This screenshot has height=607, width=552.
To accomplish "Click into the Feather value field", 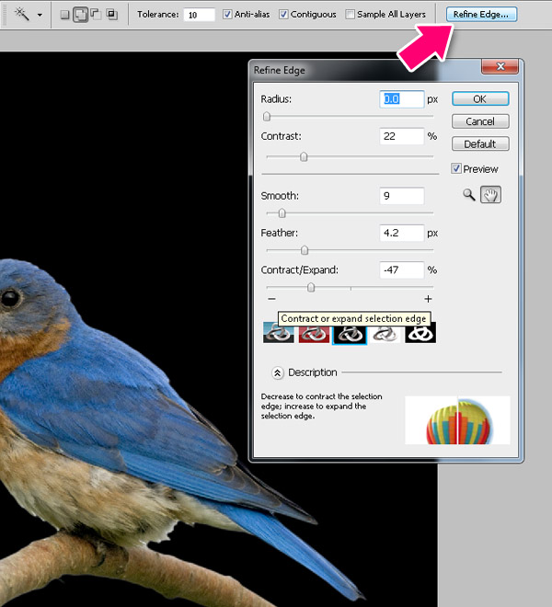I will point(401,234).
